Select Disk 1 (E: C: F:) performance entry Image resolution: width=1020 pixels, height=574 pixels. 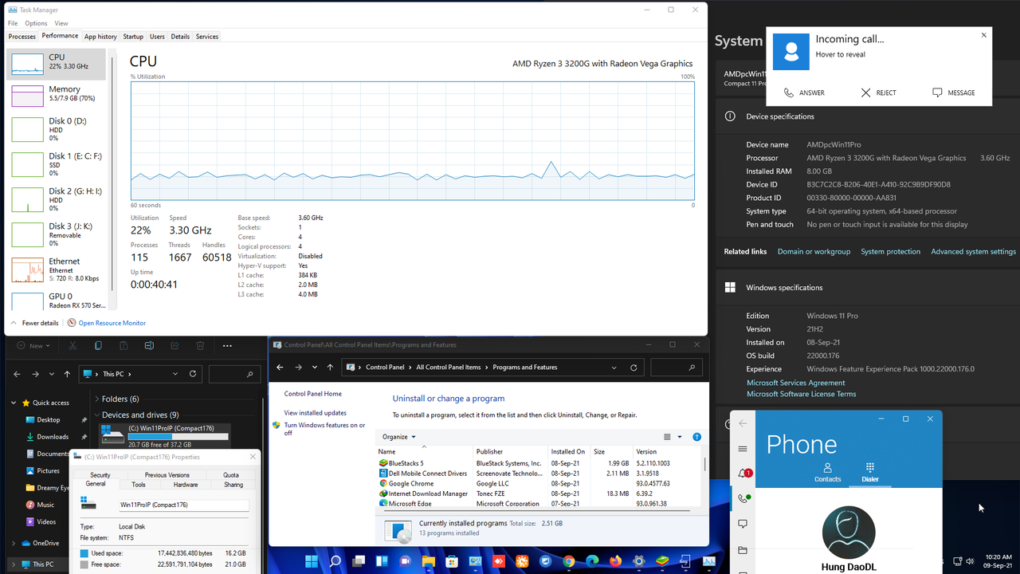[x=56, y=164]
